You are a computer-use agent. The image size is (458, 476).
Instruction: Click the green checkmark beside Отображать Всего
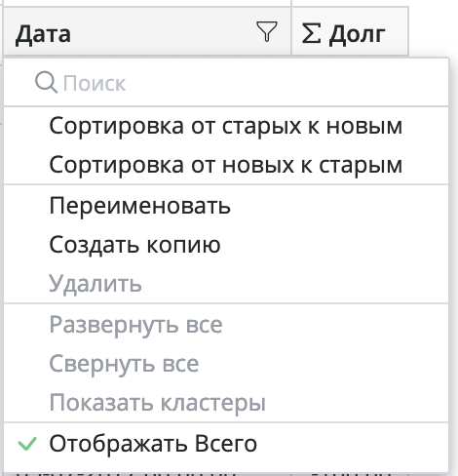(x=27, y=444)
